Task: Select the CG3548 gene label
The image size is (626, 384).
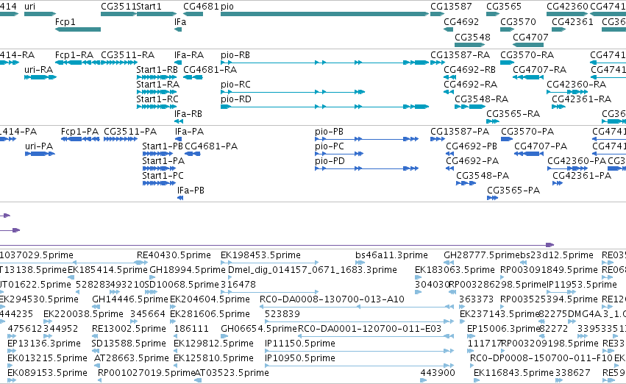Action: click(x=472, y=37)
